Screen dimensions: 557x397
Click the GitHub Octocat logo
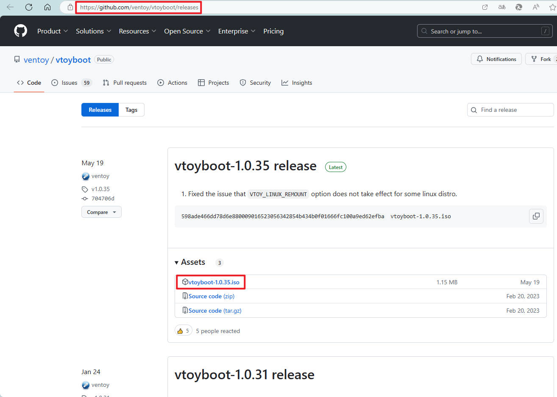(x=20, y=31)
